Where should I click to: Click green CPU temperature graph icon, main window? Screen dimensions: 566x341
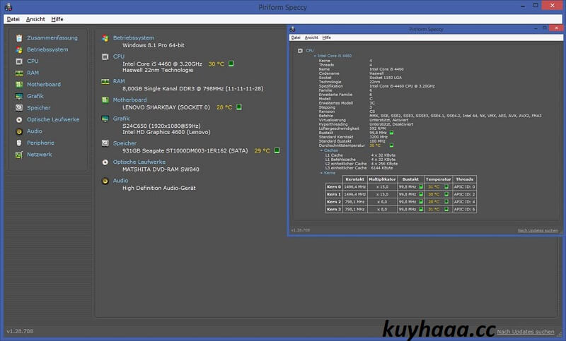point(231,64)
